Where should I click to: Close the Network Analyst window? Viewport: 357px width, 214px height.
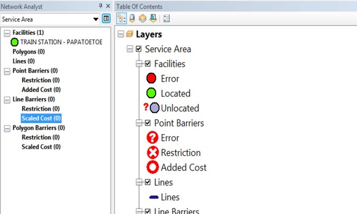tap(108, 6)
